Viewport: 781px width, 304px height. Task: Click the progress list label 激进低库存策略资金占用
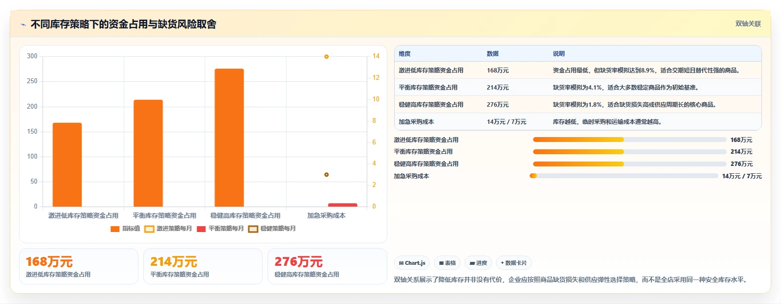[x=426, y=140]
